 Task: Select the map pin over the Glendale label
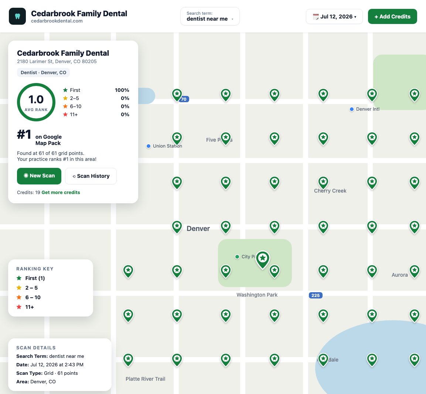323,360
